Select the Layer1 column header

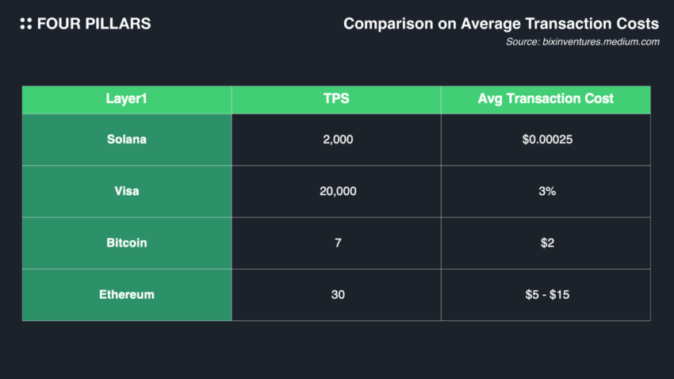point(127,99)
